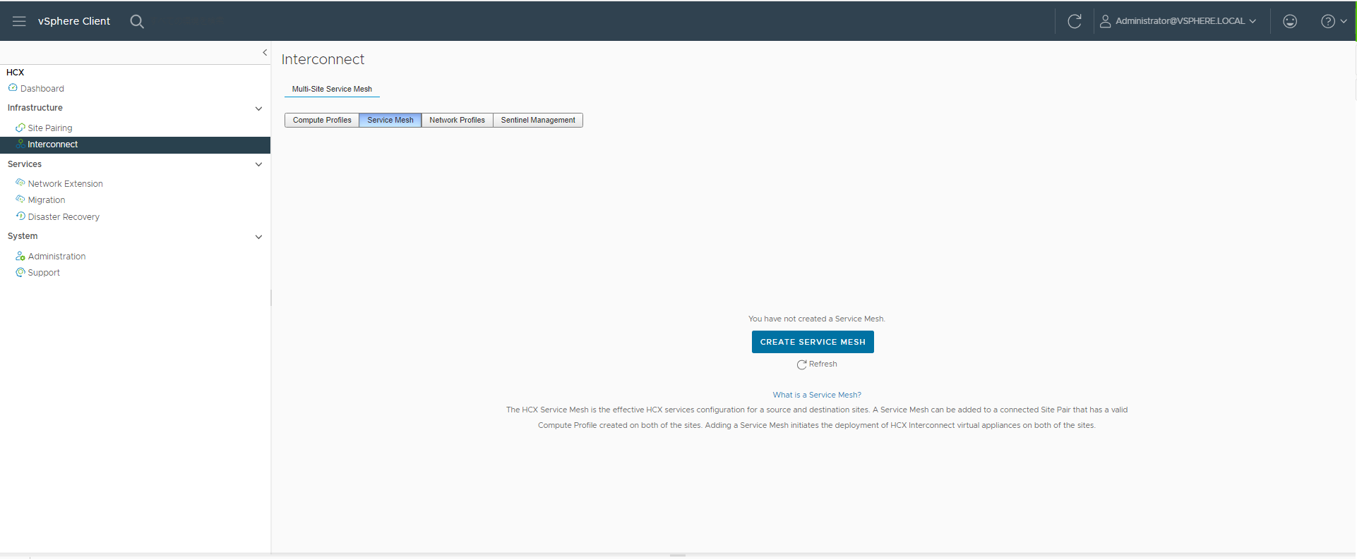Click the vSphere Client title
The image size is (1357, 559).
[74, 21]
